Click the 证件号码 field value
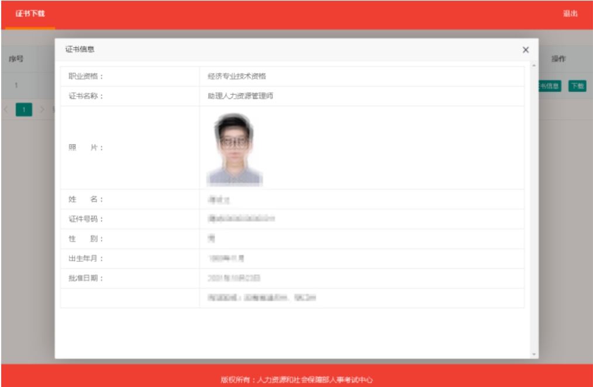This screenshot has width=593, height=387. [x=241, y=219]
